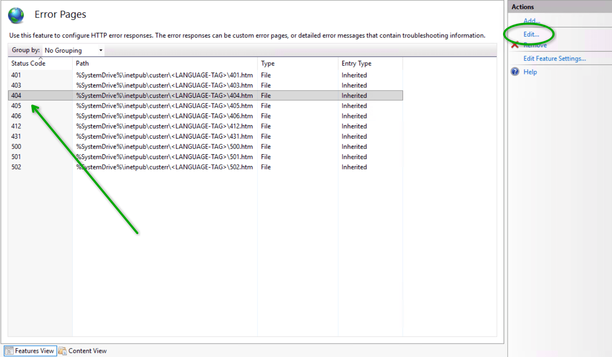Click the File type cell for 404
Image resolution: width=612 pixels, height=357 pixels.
[x=266, y=96]
